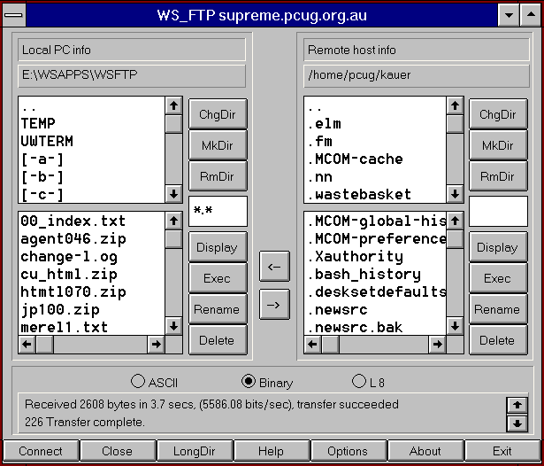The width and height of the screenshot is (544, 466).
Task: Click remote MkDir button
Action: pos(498,145)
